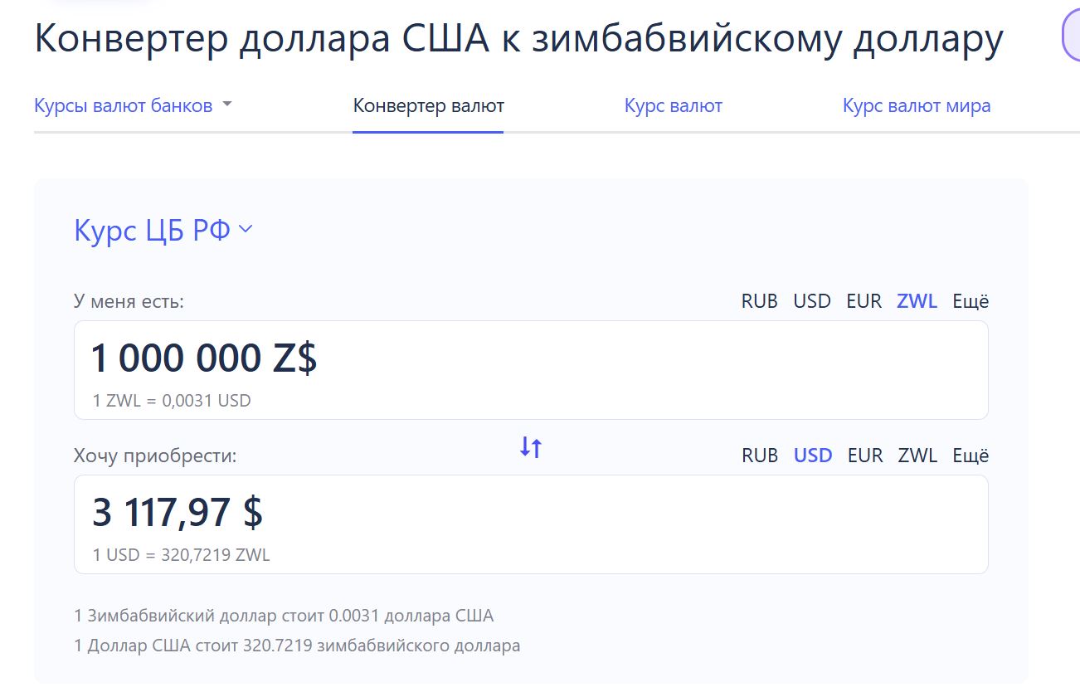Click the 1 000 000 Z$ amount field
Viewport: 1080px width, 692px height.
click(x=531, y=370)
